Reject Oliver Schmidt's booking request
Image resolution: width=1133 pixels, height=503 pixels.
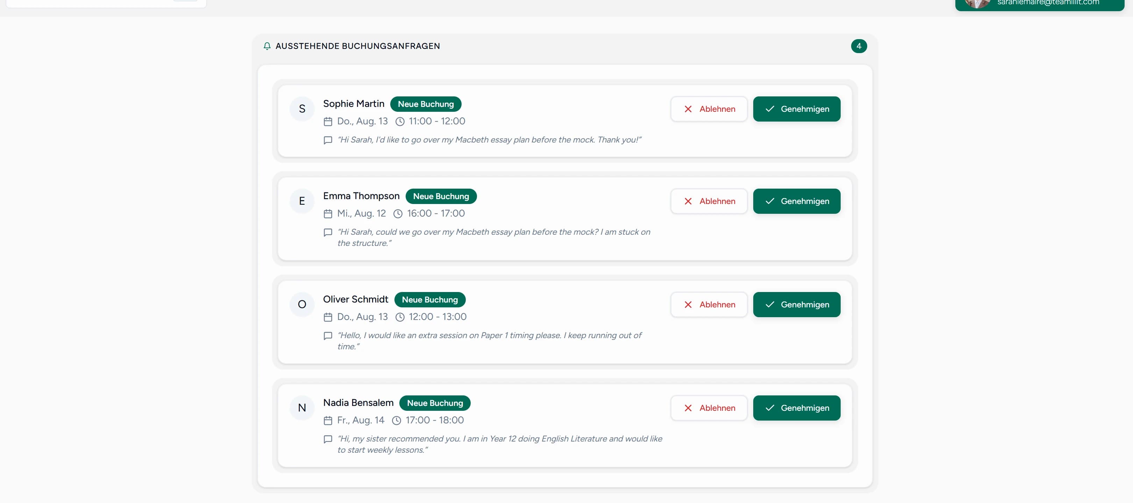tap(709, 305)
